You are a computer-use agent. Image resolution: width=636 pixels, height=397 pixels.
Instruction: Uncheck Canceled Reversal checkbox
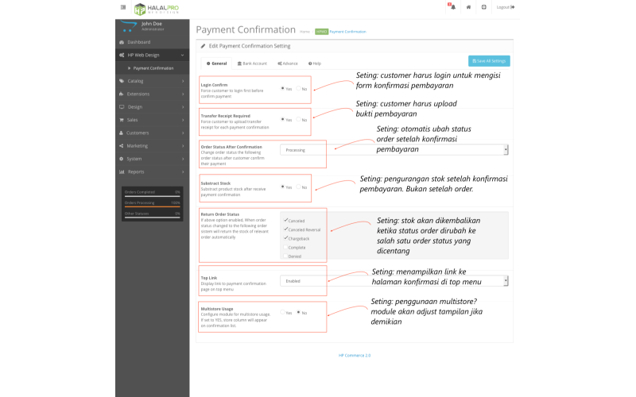285,229
